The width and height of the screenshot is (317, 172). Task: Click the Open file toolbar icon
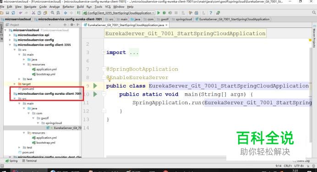pos(2,13)
